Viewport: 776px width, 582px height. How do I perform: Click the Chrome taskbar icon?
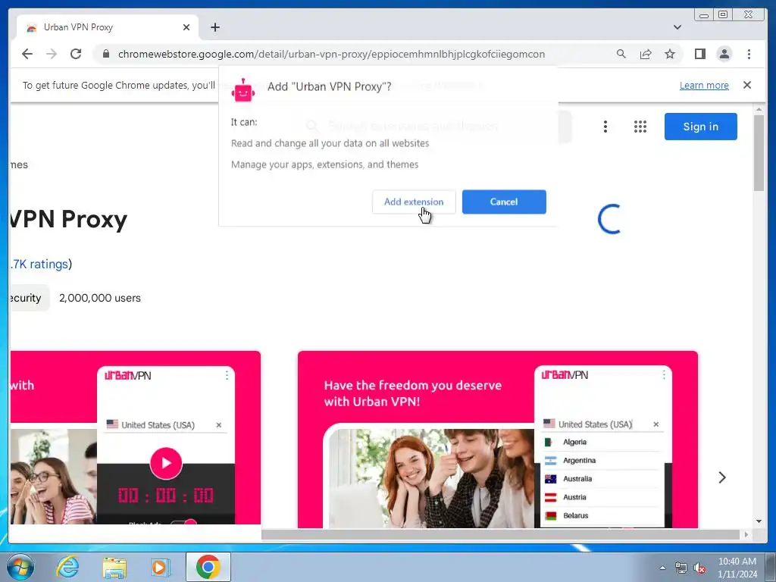[x=208, y=567]
